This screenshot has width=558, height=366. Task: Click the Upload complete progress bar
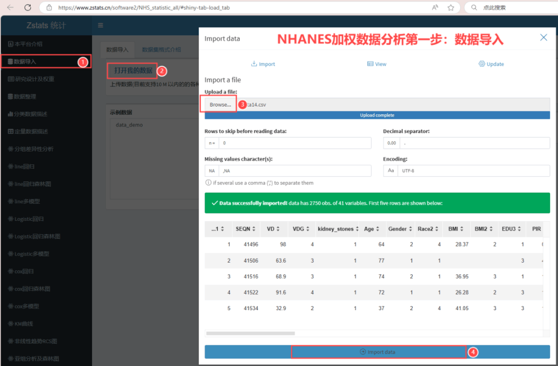[x=378, y=115]
